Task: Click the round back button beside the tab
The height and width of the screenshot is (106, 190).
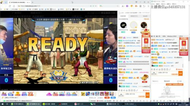Action: click(6, 2)
